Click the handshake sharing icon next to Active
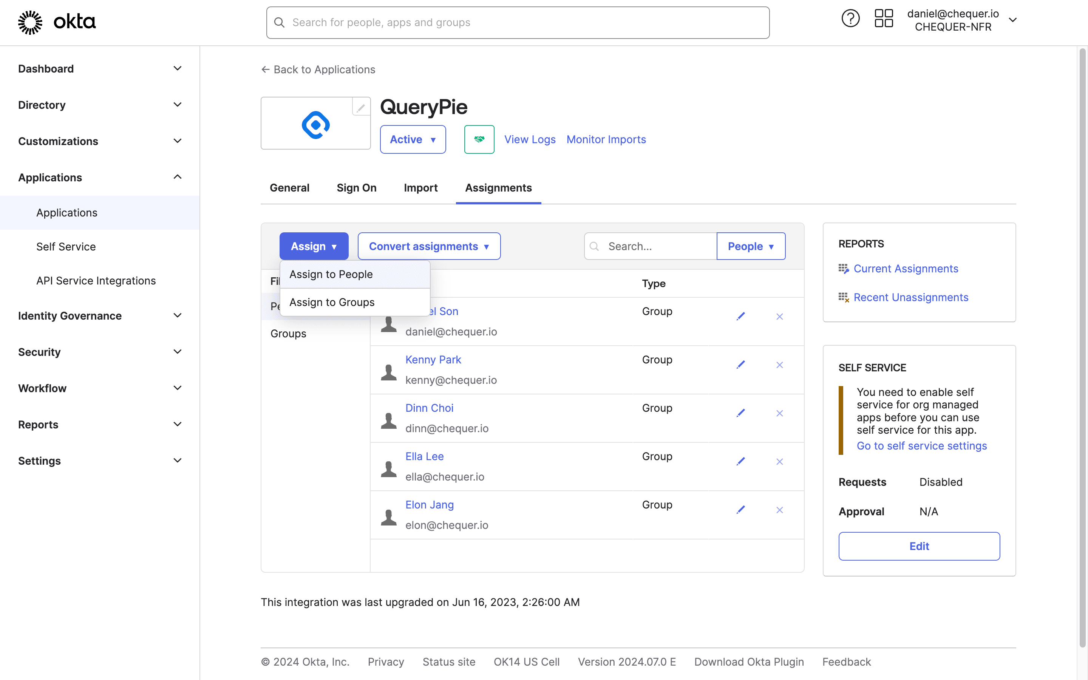 point(479,139)
